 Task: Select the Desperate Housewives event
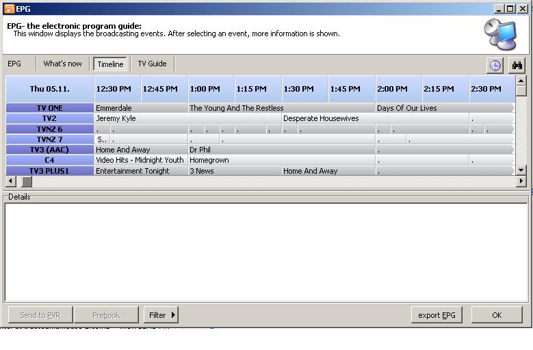375,118
